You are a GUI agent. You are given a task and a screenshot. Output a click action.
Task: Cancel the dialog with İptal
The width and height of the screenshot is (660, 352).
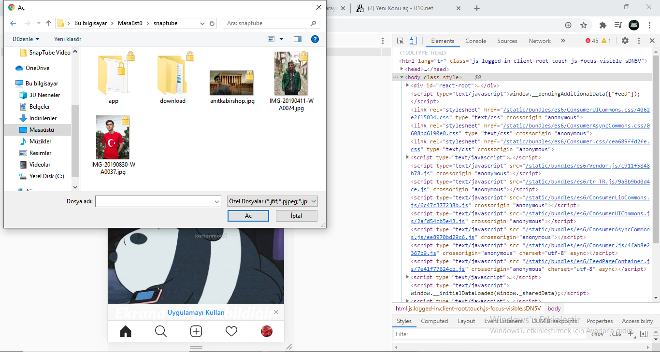[297, 216]
